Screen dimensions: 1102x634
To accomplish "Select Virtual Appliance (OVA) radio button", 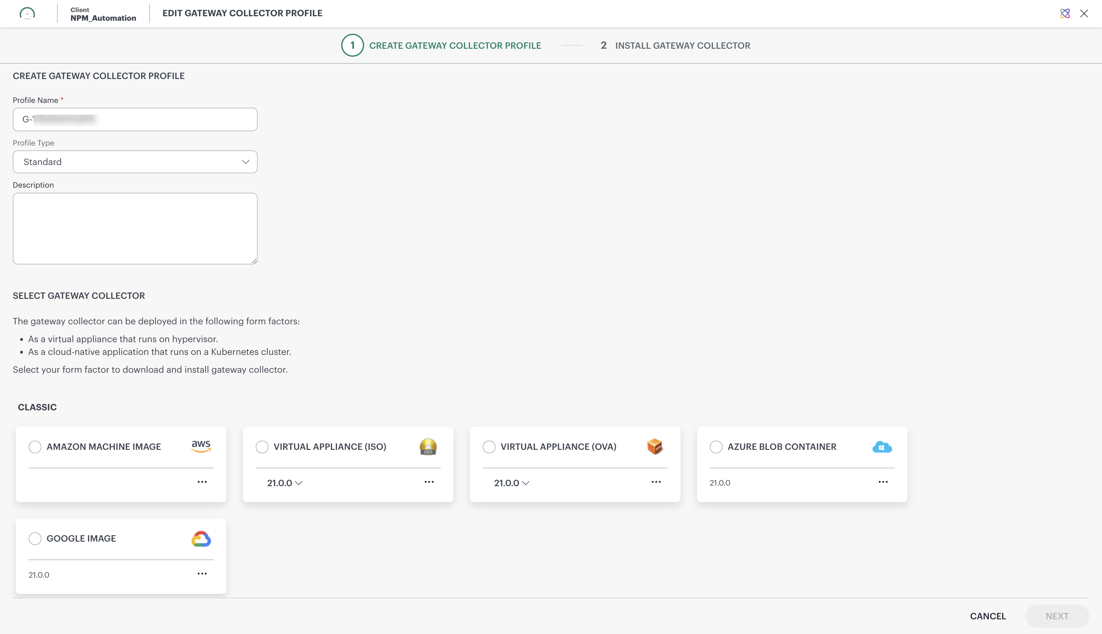I will pyautogui.click(x=489, y=447).
